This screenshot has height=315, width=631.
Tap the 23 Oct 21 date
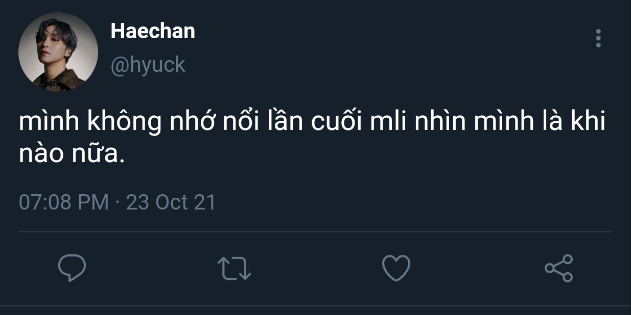(171, 202)
